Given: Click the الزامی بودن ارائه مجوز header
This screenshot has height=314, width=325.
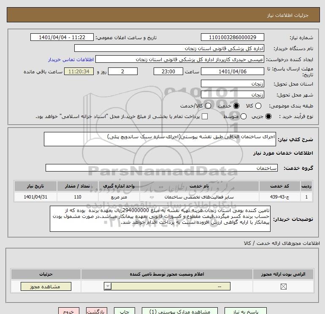Looking at the screenshot, I should [x=283, y=274].
